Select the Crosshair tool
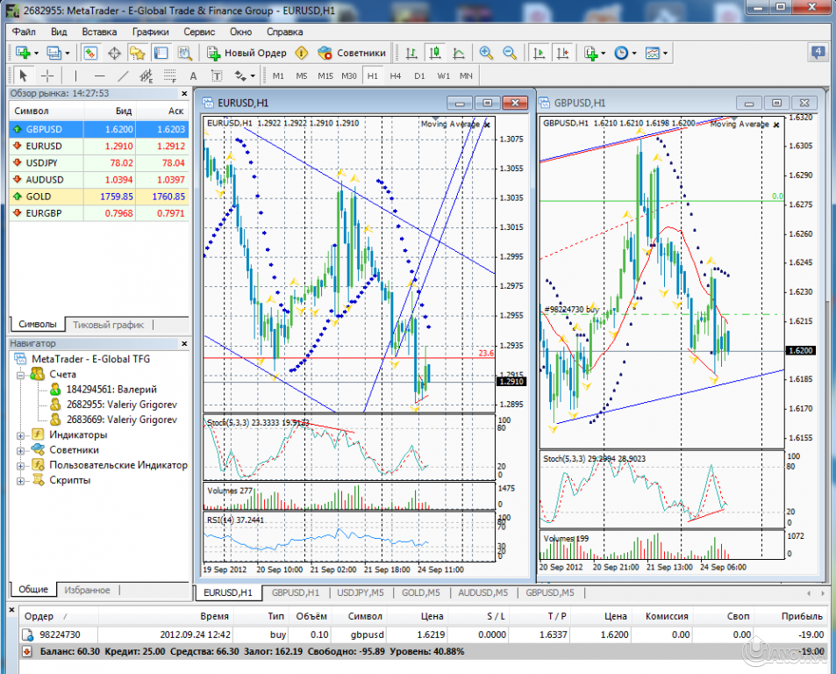836x674 pixels. [46, 75]
